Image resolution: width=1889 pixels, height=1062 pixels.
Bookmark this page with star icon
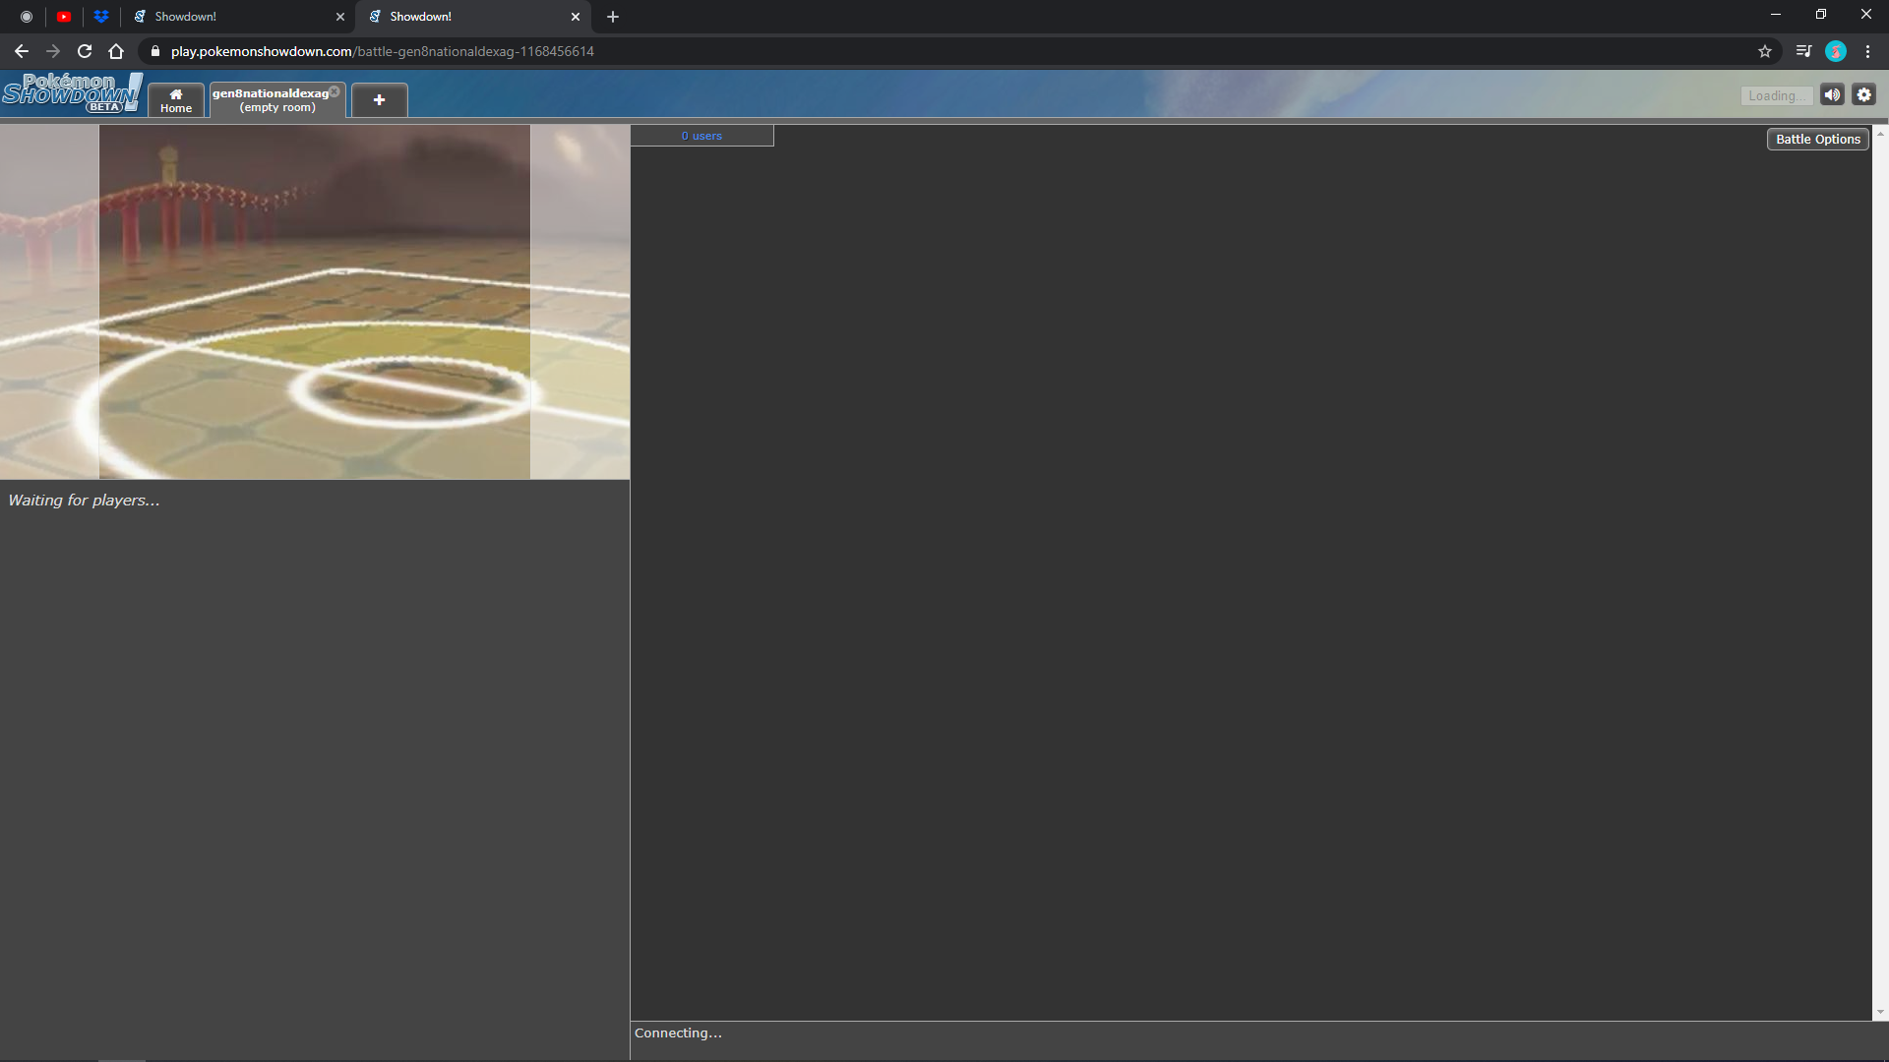click(x=1765, y=51)
